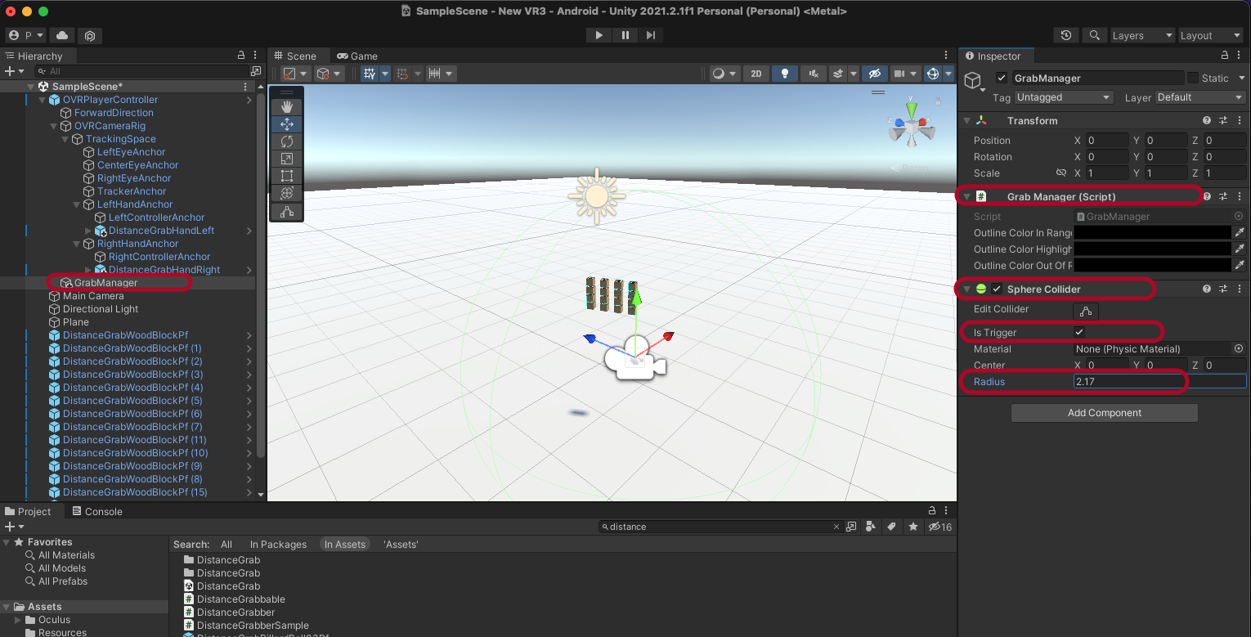The width and height of the screenshot is (1251, 637).
Task: Filter search to All
Action: point(226,545)
